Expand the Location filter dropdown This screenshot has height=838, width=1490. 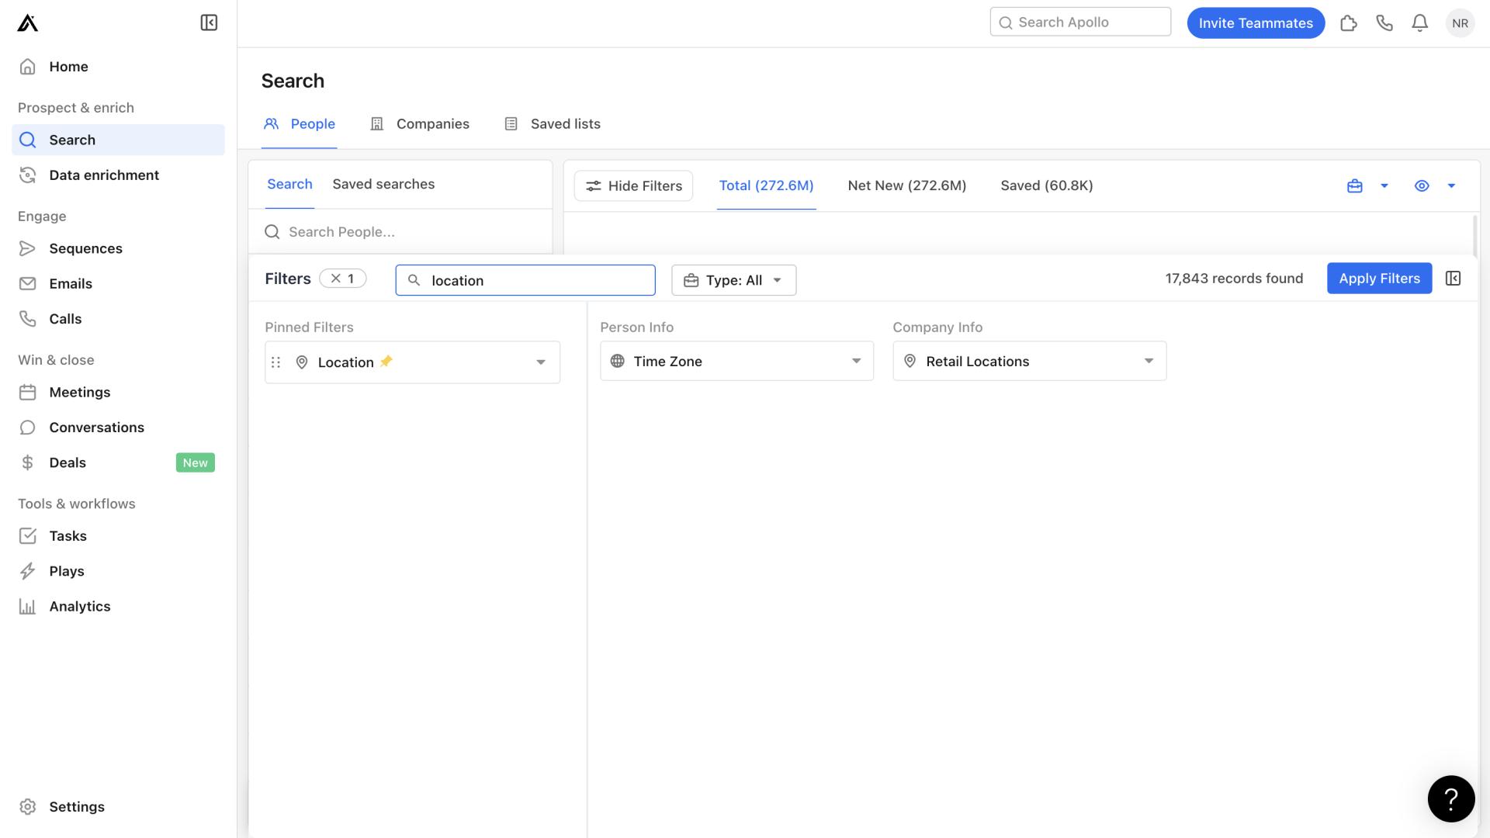tap(540, 361)
